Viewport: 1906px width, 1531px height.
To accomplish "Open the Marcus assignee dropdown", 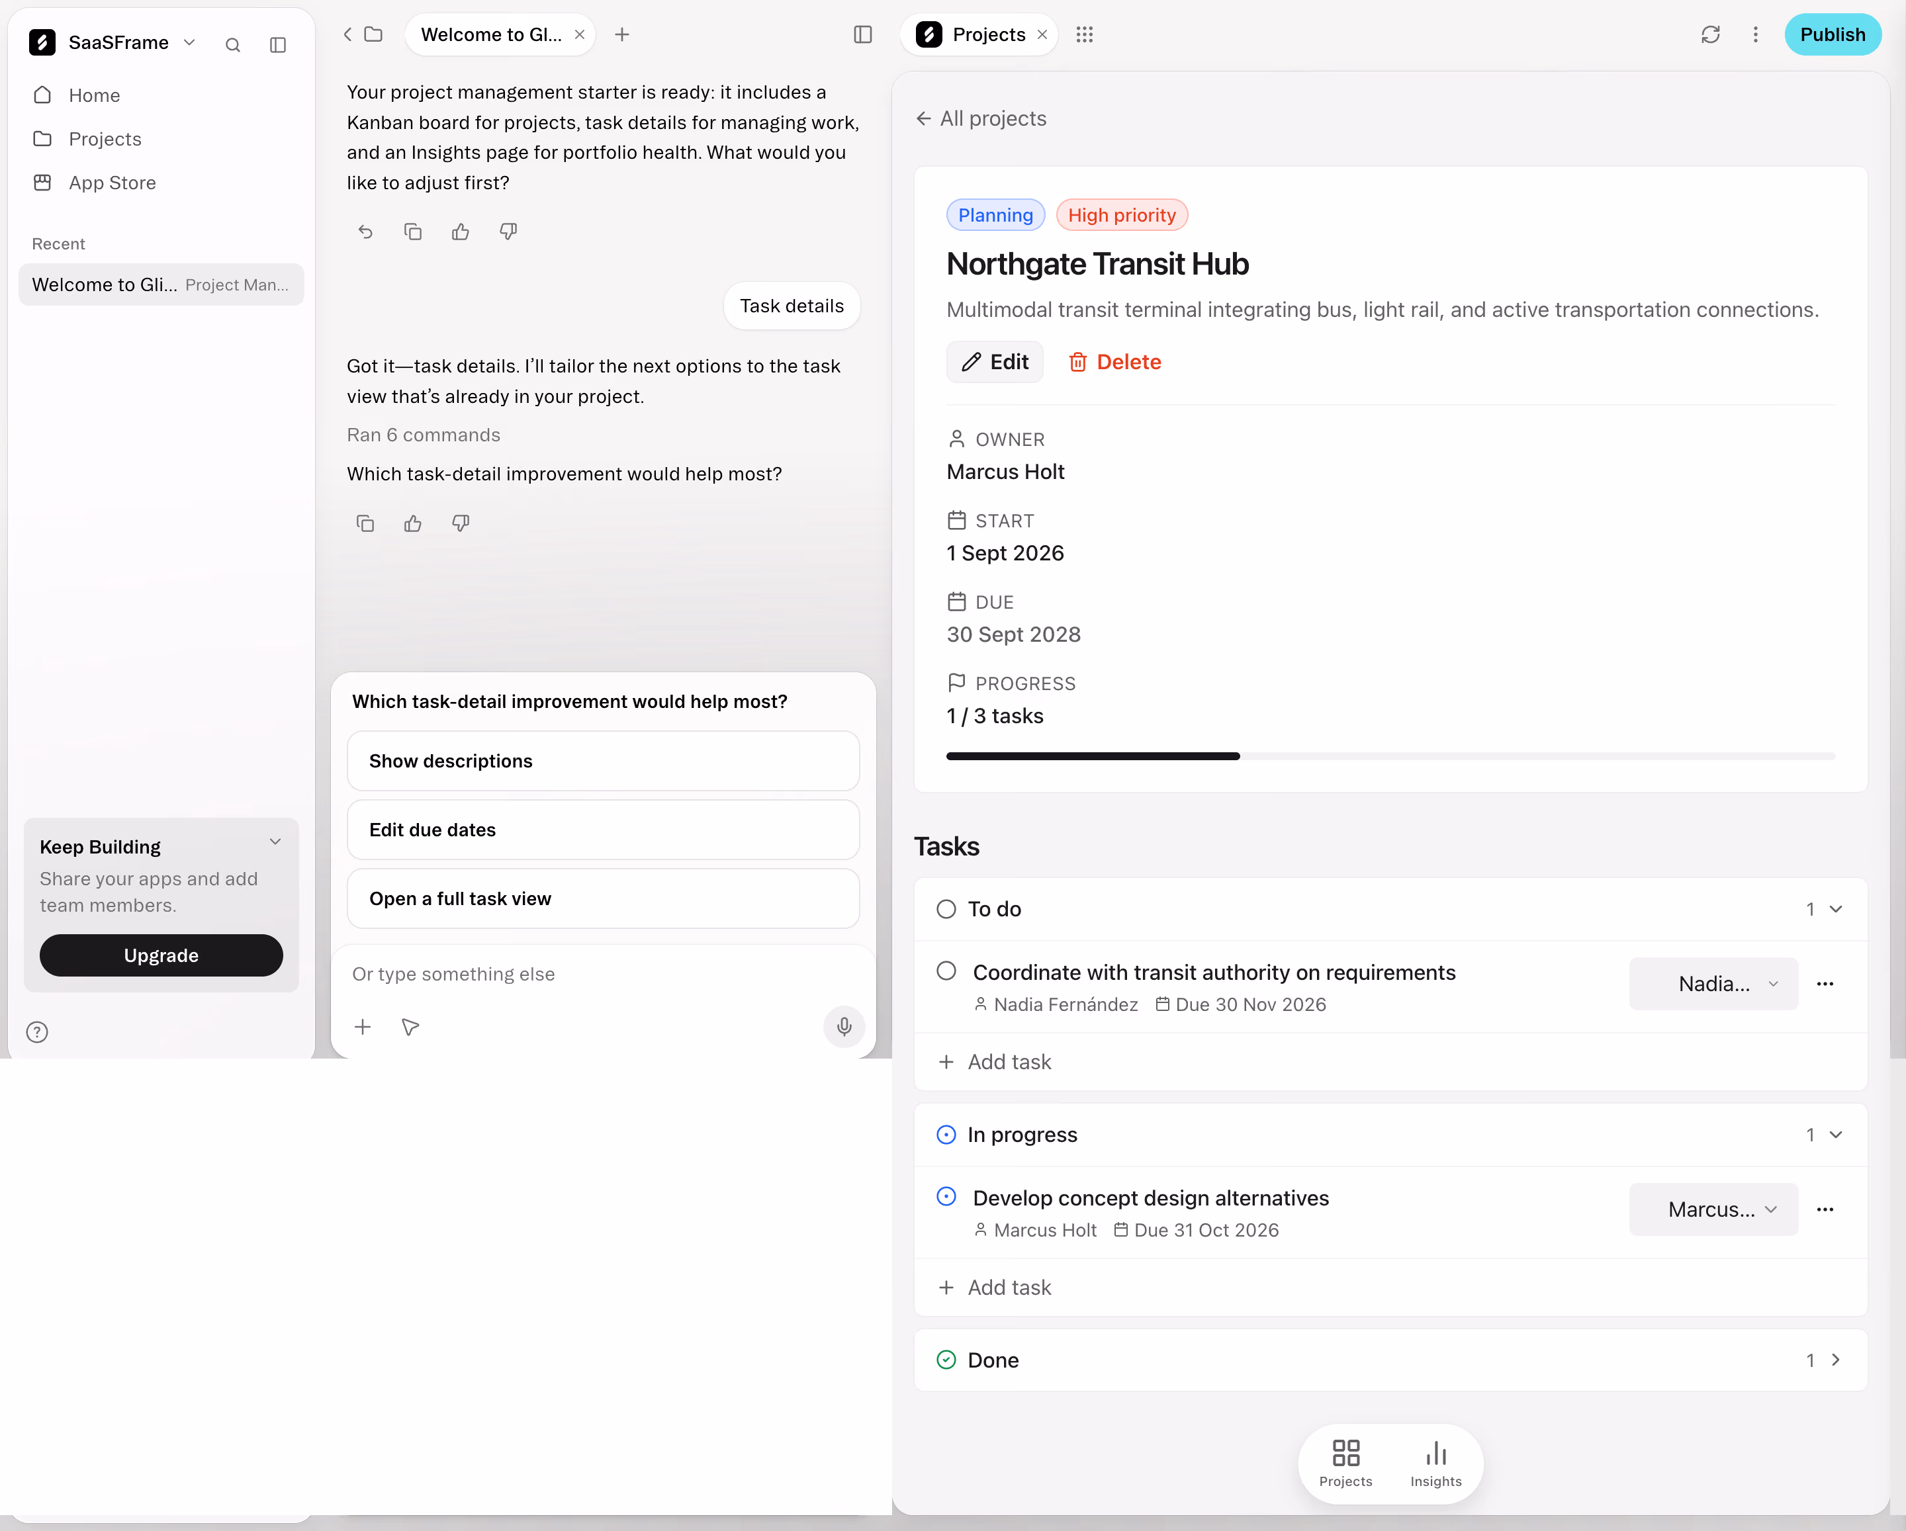I will pos(1713,1209).
